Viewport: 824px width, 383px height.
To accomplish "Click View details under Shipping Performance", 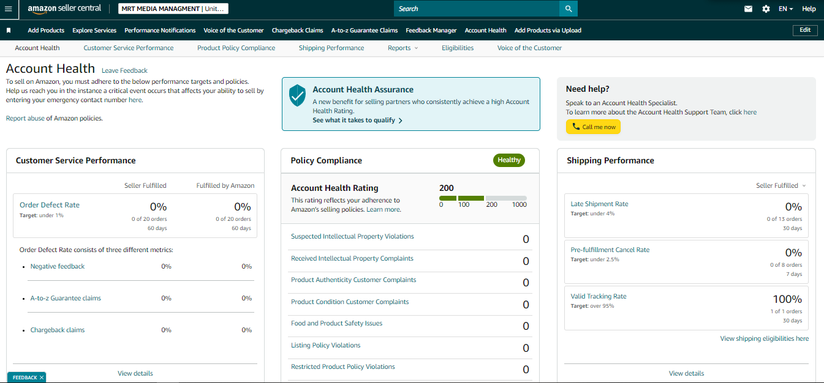I will coord(686,373).
